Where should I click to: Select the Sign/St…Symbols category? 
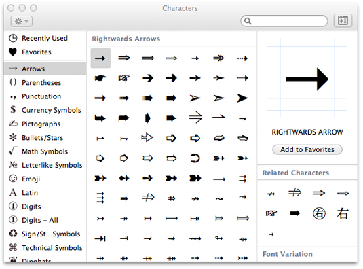45,234
